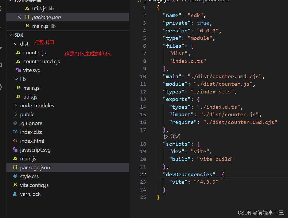Click git icon of .gitignore
Image resolution: width=288 pixels, height=218 pixels.
click(x=15, y=123)
